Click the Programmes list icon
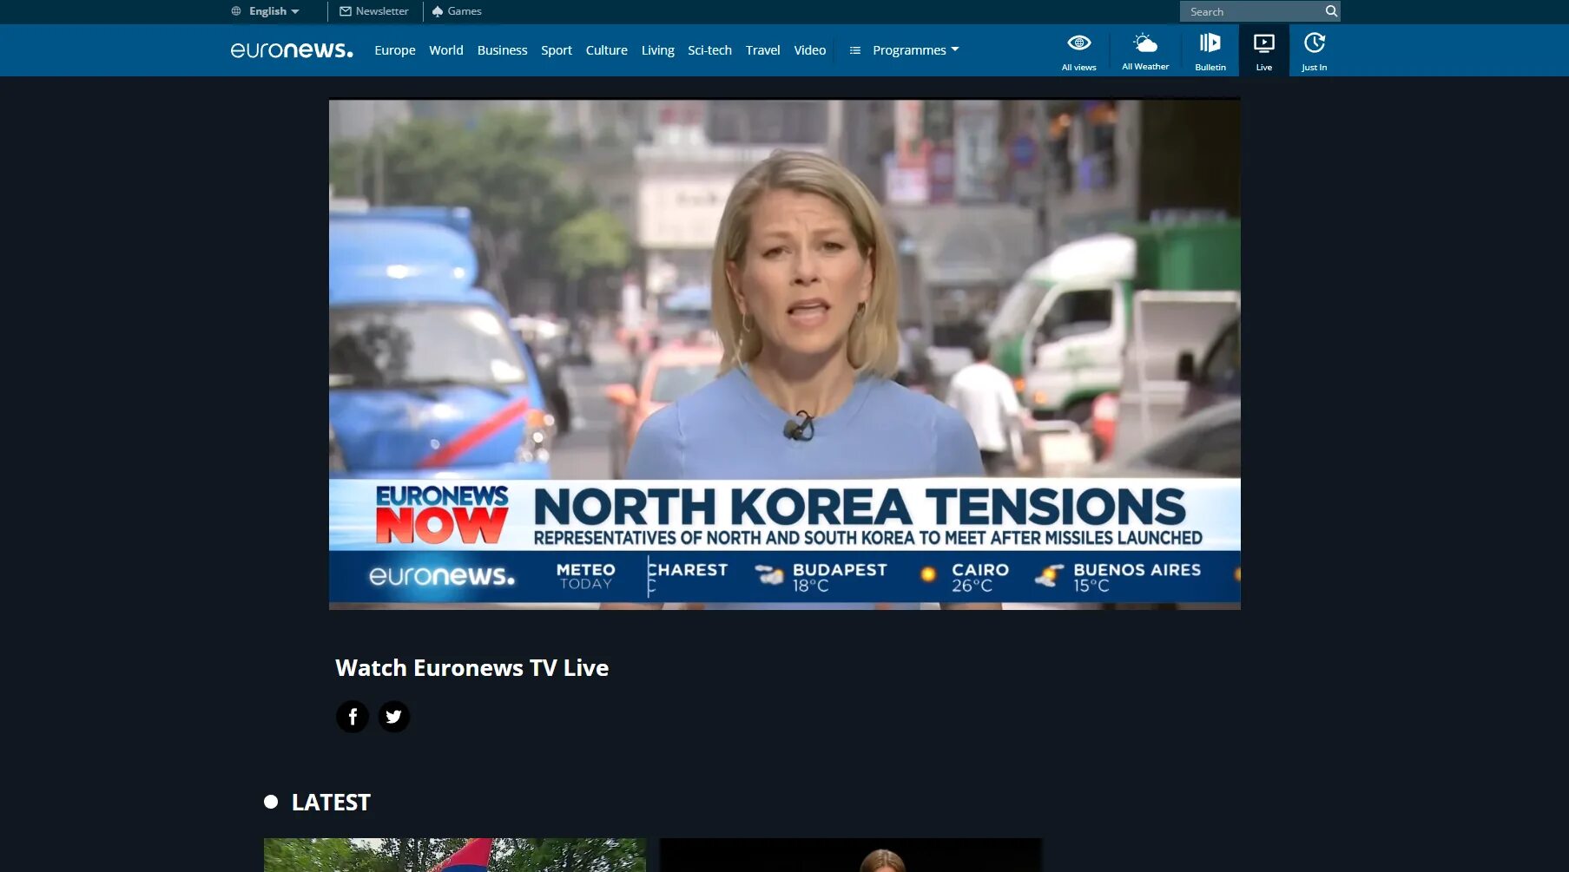The width and height of the screenshot is (1569, 872). point(854,50)
